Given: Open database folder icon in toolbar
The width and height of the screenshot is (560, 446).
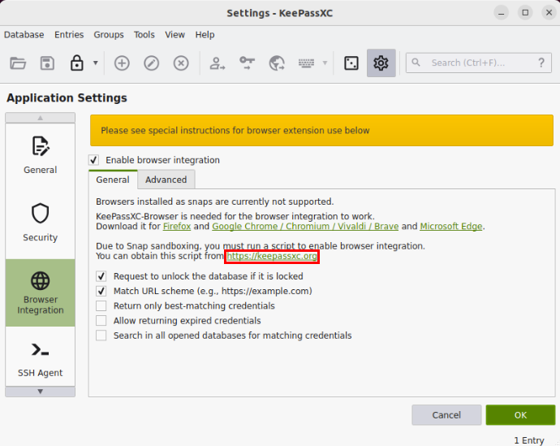Looking at the screenshot, I should click(18, 63).
